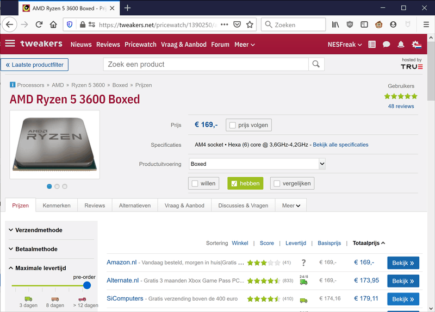Expand the Verzendmethode filter
Screen dimensions: 435x312
[x=35, y=230]
